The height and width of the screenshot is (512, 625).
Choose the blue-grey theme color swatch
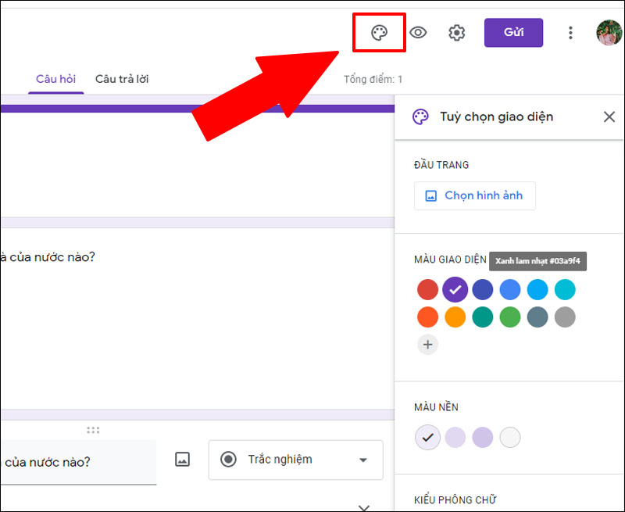(x=537, y=317)
